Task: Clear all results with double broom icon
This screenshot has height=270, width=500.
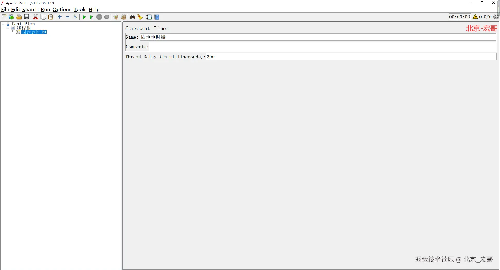Action: click(123, 17)
